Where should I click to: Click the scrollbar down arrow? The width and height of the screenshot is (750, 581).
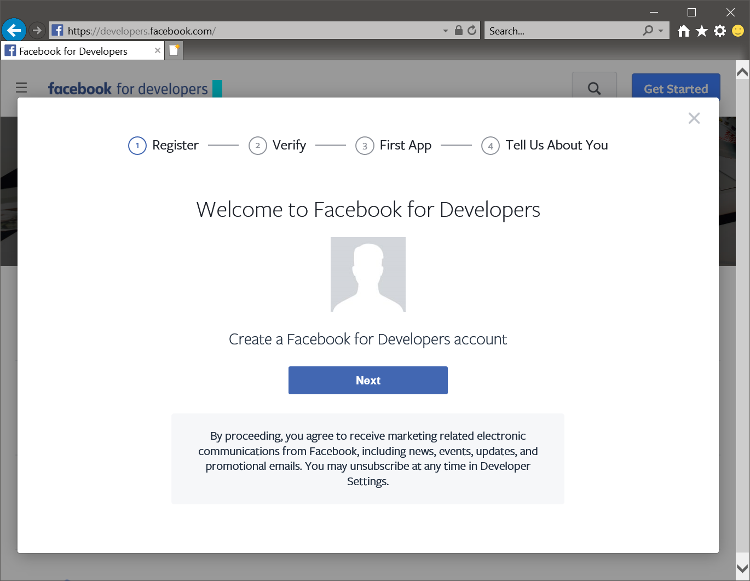click(742, 569)
